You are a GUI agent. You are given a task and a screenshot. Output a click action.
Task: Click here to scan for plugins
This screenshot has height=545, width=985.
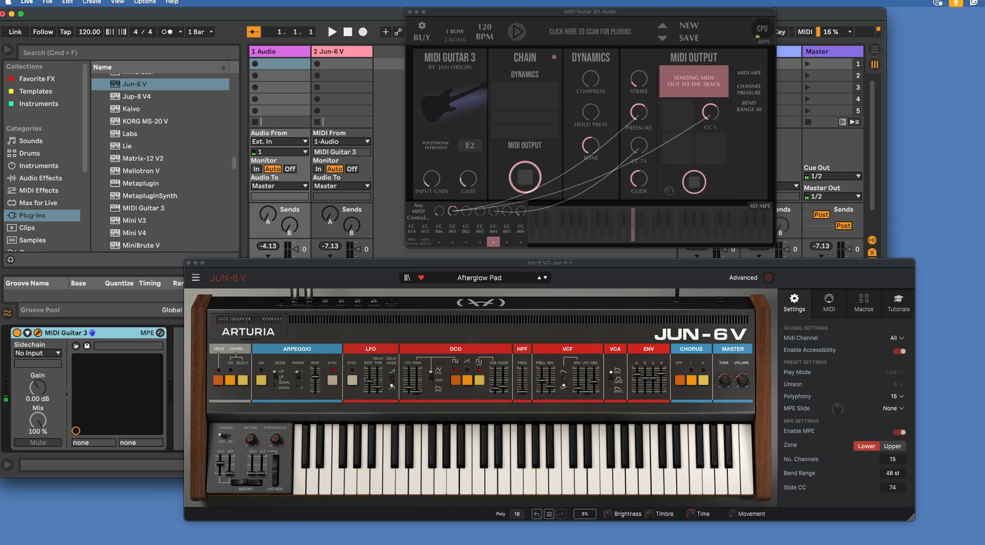590,32
